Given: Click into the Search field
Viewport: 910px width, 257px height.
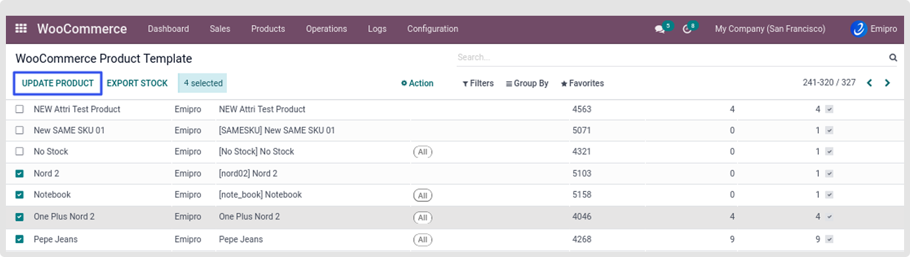Looking at the screenshot, I should pyautogui.click(x=672, y=58).
